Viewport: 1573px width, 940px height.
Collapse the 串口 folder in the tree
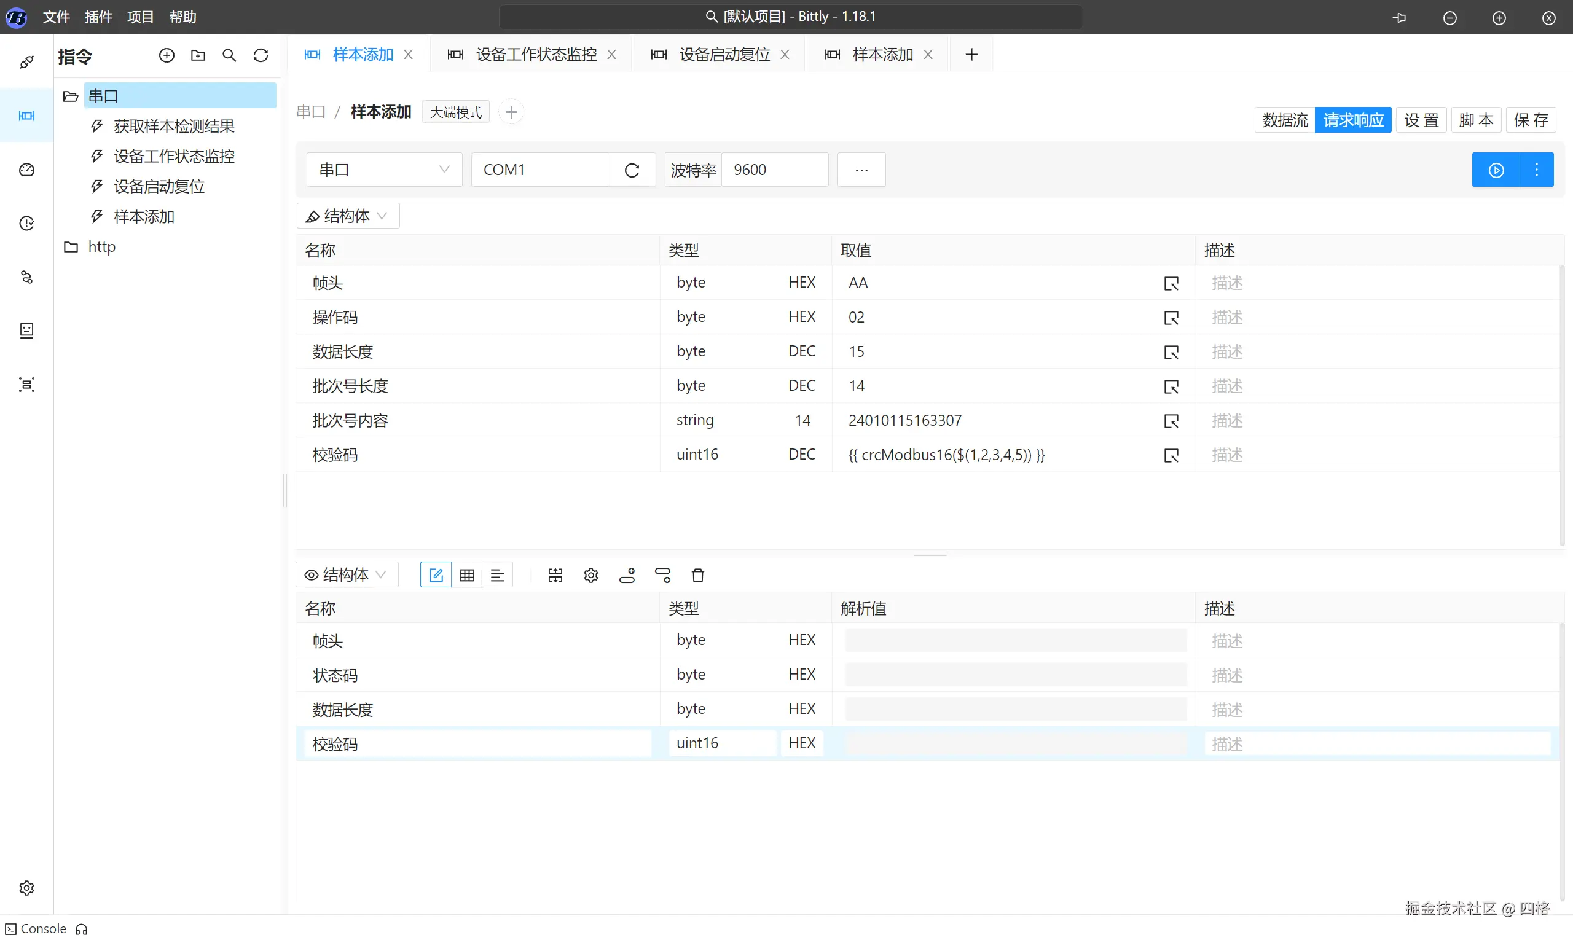point(70,96)
